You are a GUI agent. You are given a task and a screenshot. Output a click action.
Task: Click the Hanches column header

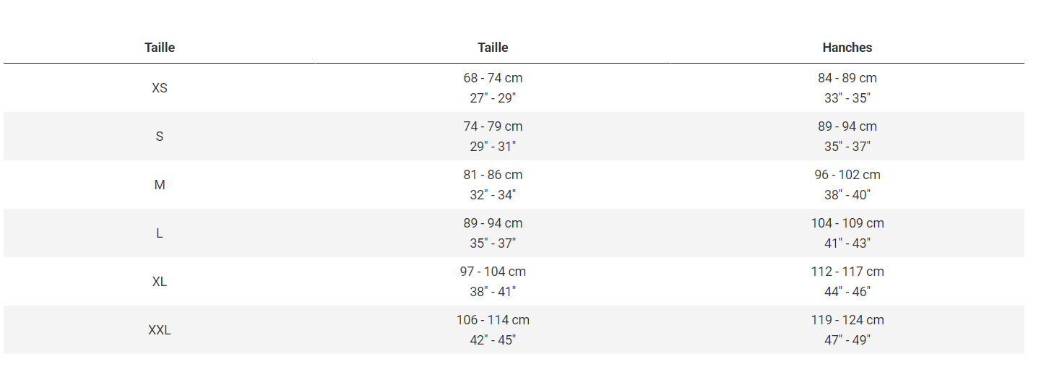pyautogui.click(x=847, y=48)
